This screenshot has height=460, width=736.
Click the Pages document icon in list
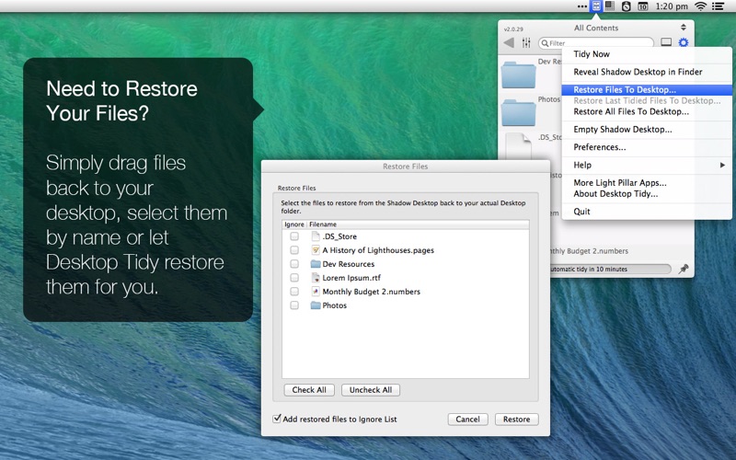pos(316,250)
